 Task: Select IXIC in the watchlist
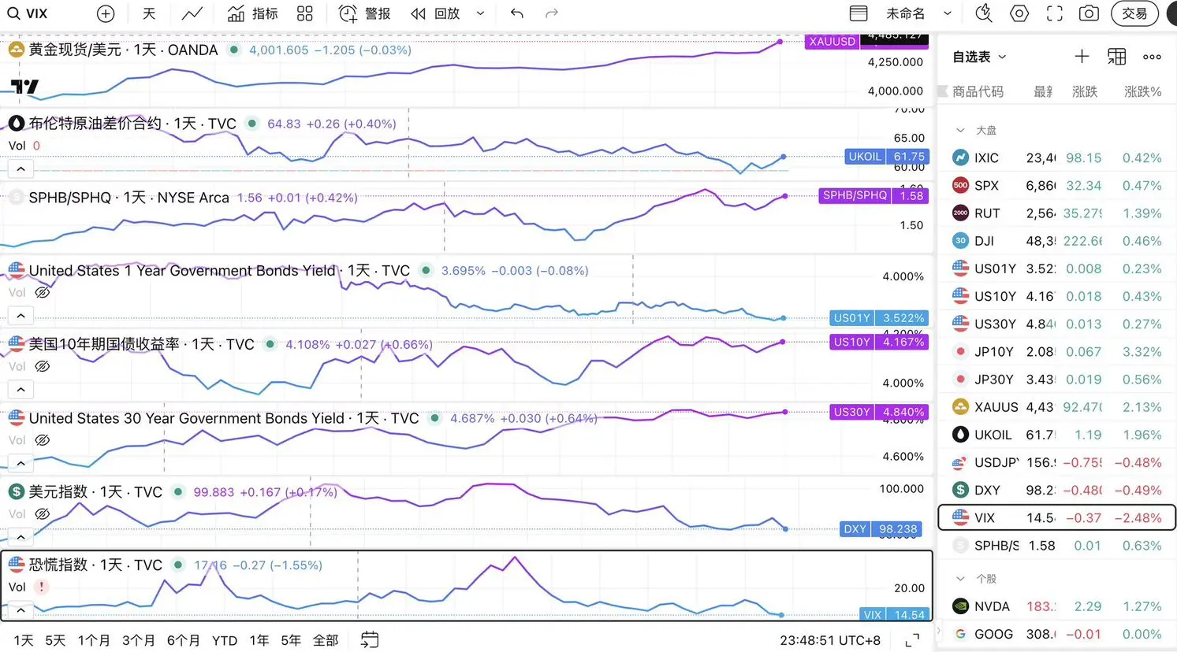click(x=1056, y=157)
